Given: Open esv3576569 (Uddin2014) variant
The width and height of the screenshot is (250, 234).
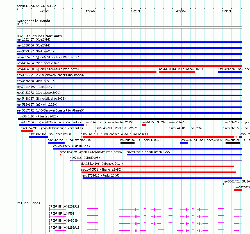Looking at the screenshot, I should 72,146.
